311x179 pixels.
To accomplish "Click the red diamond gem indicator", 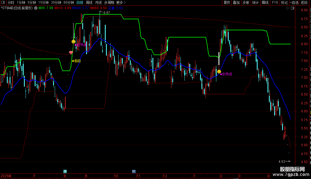I will [71, 53].
